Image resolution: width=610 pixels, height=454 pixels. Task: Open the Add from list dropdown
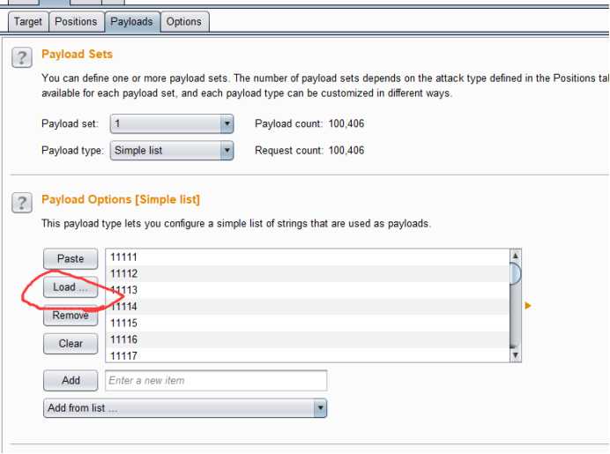tap(185, 408)
